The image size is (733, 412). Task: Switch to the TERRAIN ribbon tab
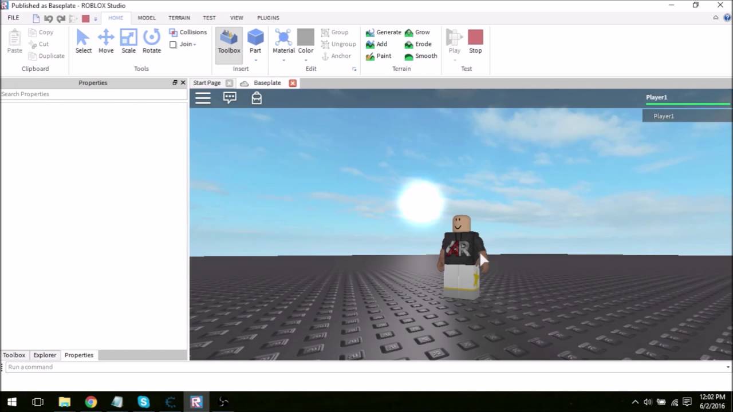(179, 18)
